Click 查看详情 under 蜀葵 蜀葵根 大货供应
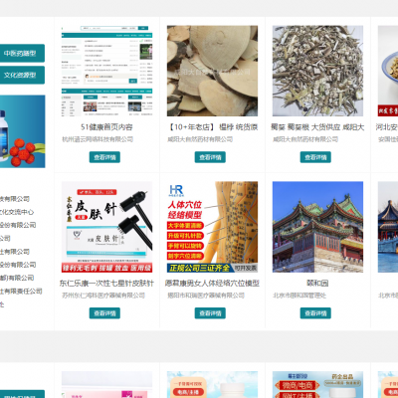The width and height of the screenshot is (398, 398). [x=315, y=157]
